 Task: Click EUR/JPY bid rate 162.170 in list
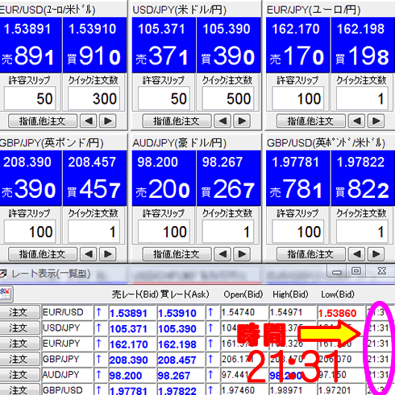pos(129,344)
